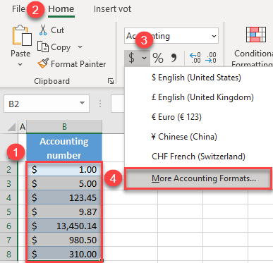This screenshot has width=273, height=263.
Task: Switch to the Home tab
Action: click(61, 9)
